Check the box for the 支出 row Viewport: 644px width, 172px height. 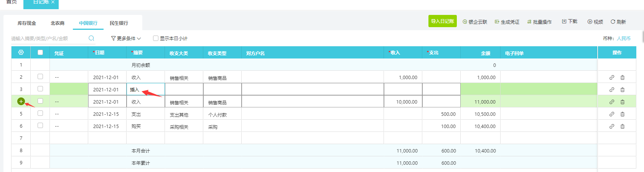click(40, 114)
